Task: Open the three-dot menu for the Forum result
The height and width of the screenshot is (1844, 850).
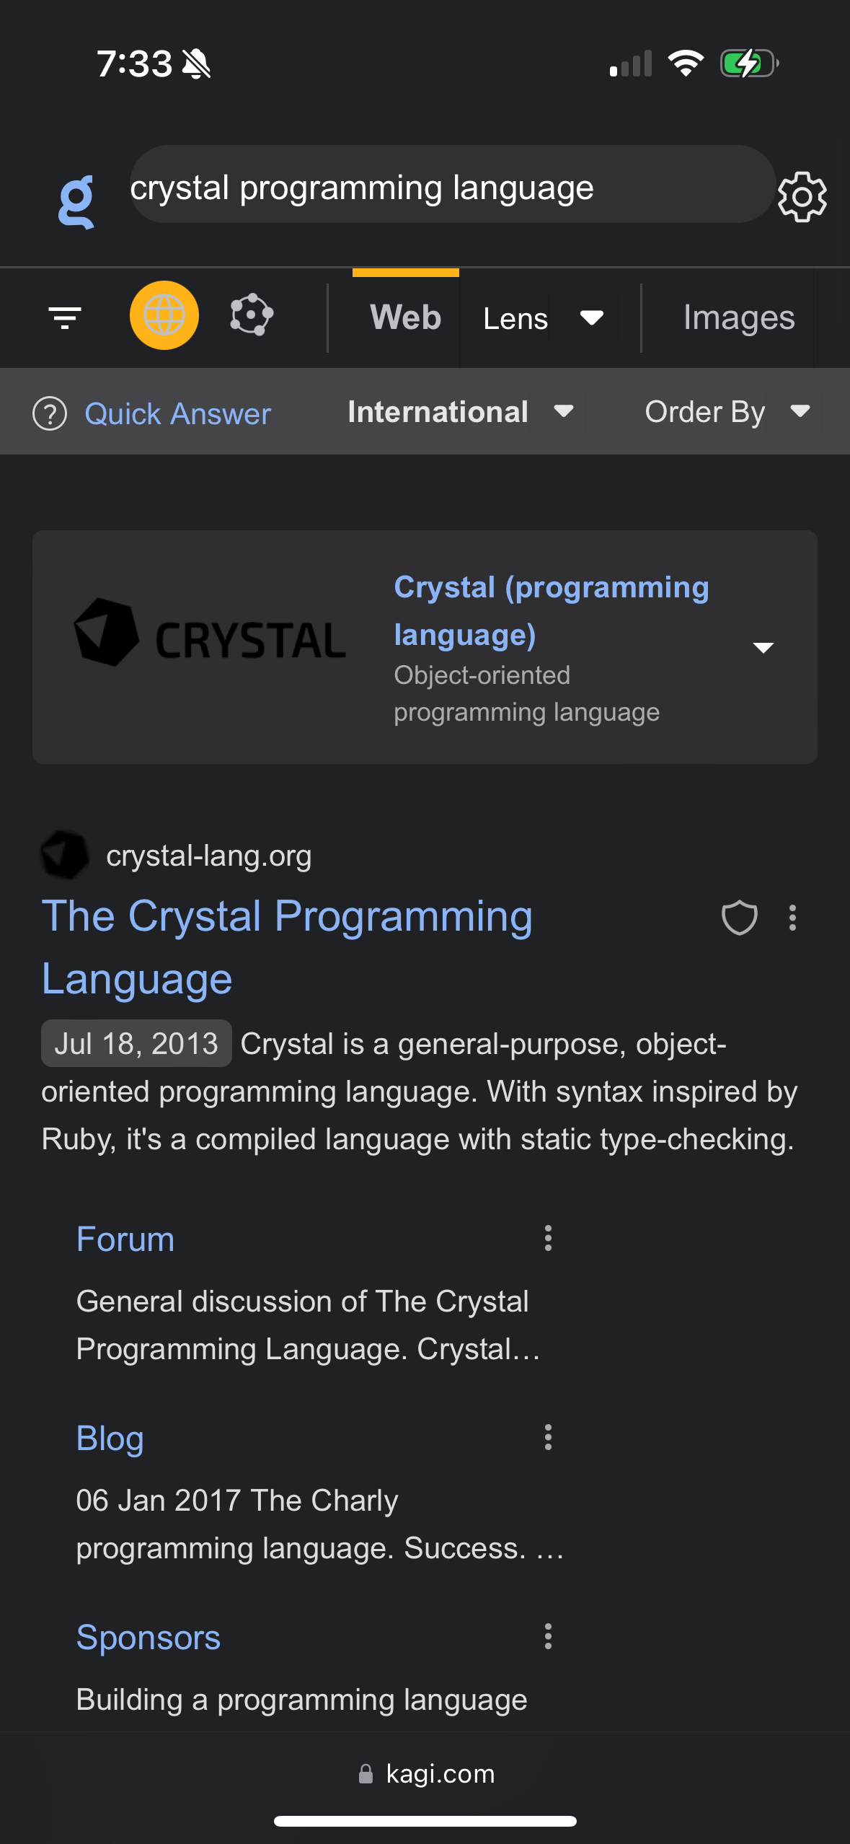Action: (x=548, y=1239)
